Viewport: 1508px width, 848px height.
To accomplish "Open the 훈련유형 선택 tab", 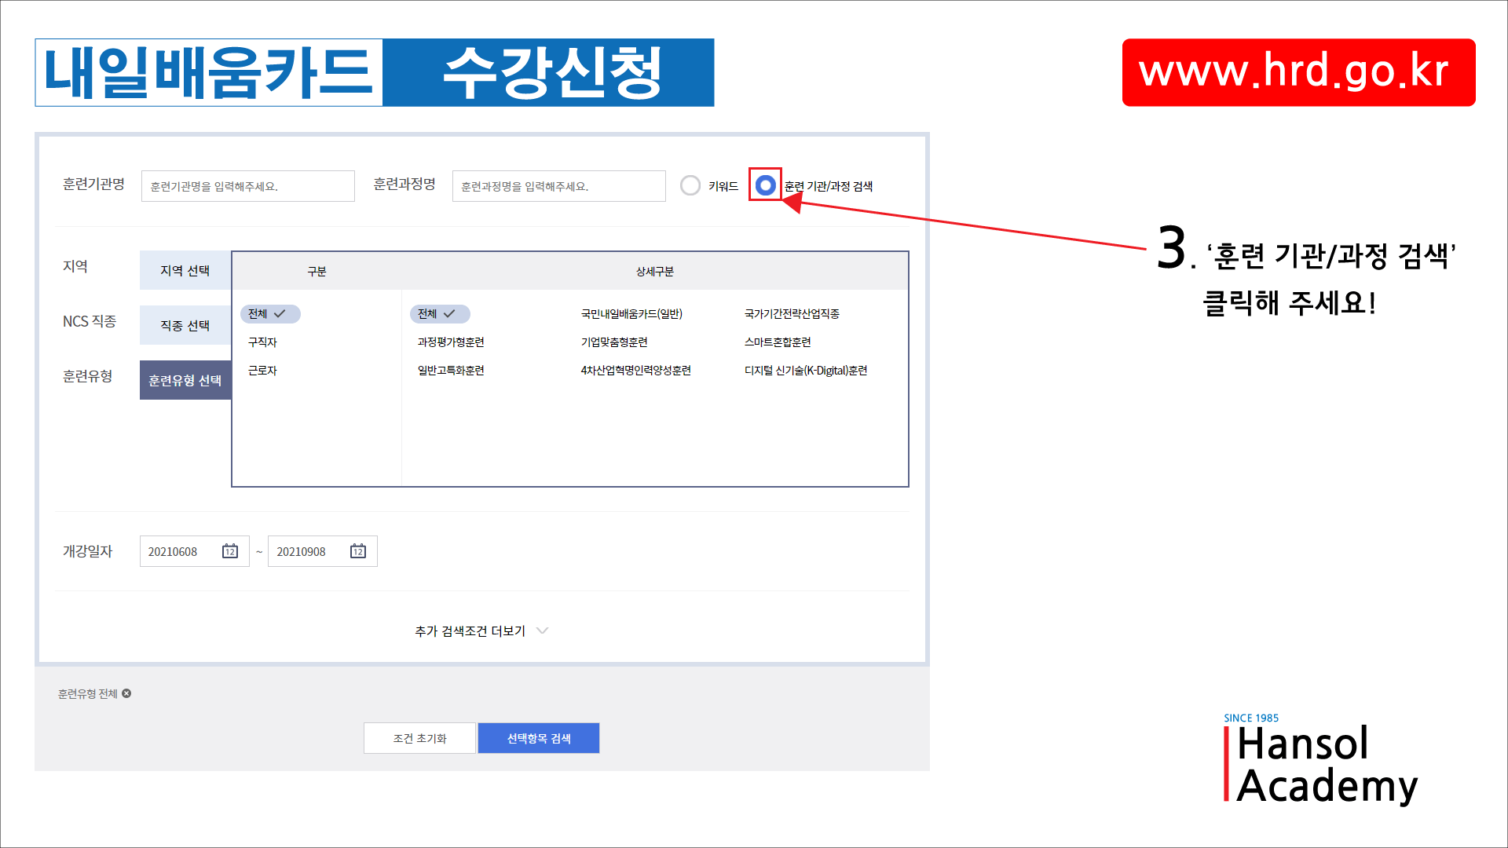I will click(x=185, y=380).
